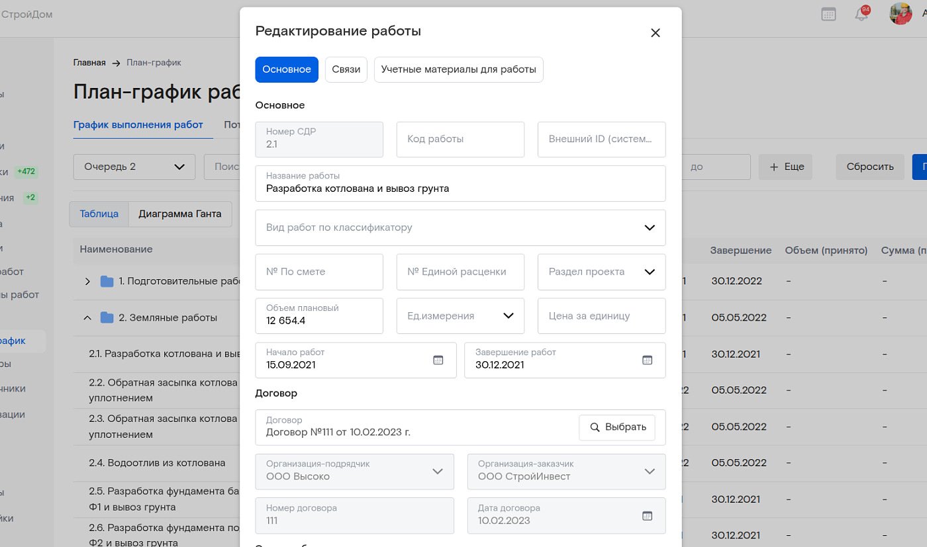Image resolution: width=927 pixels, height=547 pixels.
Task: Click the user avatar photo
Action: [901, 14]
